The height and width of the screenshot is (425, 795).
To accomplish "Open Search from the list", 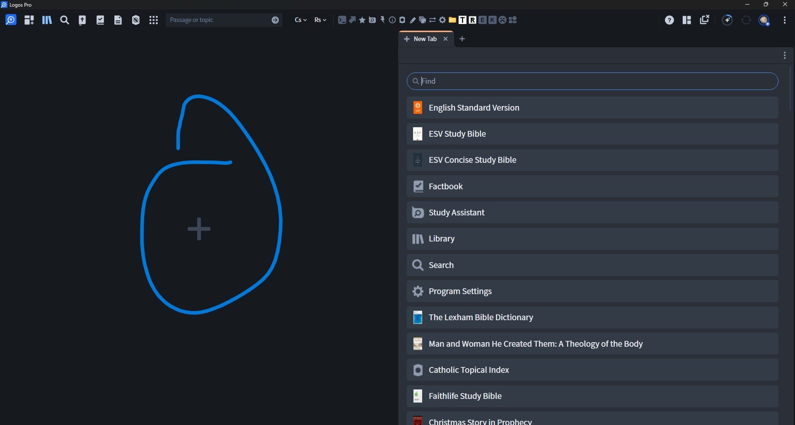I will pos(592,265).
